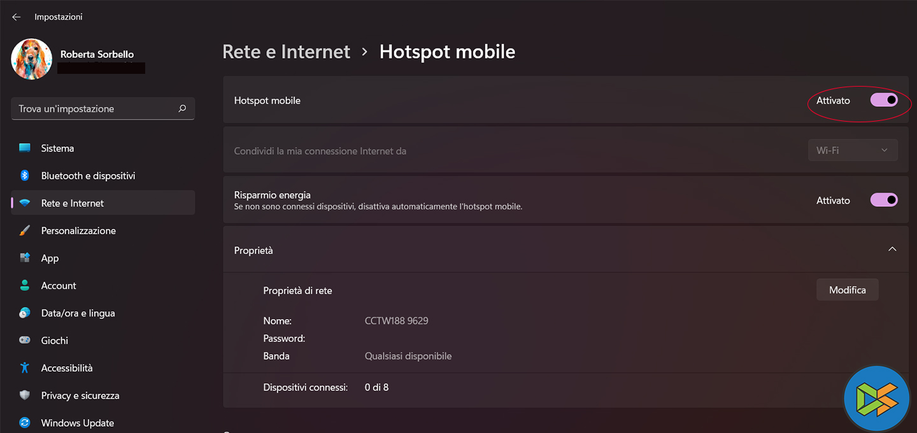The width and height of the screenshot is (917, 433).
Task: Click the Trova un'impostazione search field
Action: coord(96,109)
